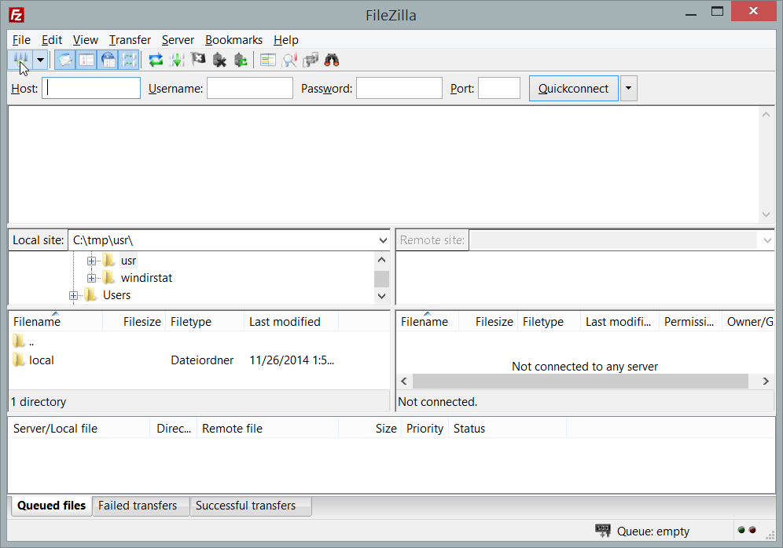Open the Transfer menu
The image size is (783, 548).
[x=130, y=40]
